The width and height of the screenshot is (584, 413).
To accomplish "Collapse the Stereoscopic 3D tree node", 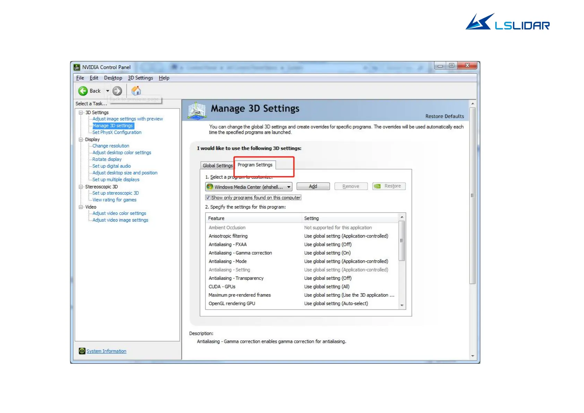I will click(x=81, y=187).
